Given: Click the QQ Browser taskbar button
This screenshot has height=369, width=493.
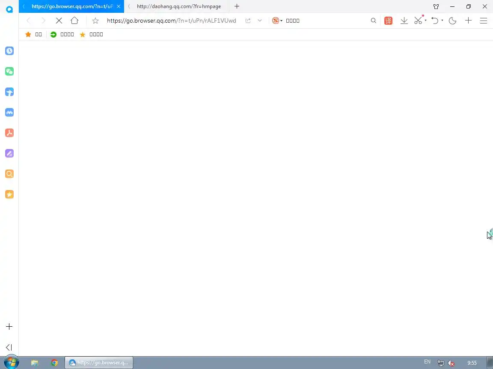Looking at the screenshot, I should coord(99,363).
